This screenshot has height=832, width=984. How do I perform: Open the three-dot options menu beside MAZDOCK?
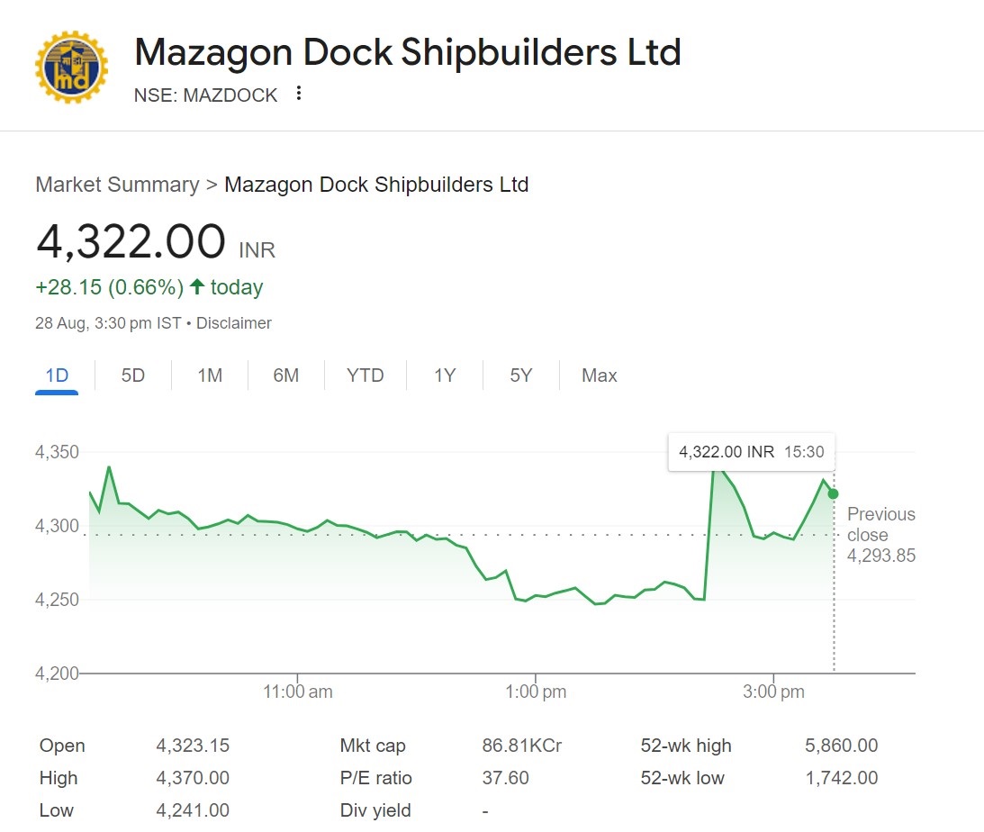pyautogui.click(x=299, y=93)
